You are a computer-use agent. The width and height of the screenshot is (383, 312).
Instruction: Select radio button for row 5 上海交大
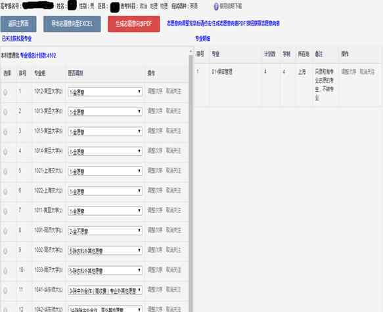pos(5,172)
